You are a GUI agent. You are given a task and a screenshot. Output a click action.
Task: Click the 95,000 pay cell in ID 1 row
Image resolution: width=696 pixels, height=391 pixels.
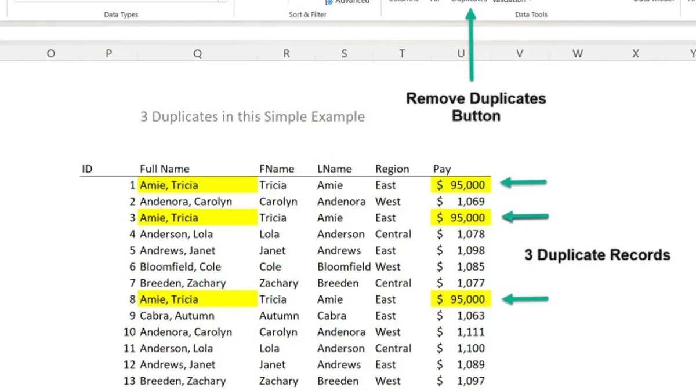461,185
